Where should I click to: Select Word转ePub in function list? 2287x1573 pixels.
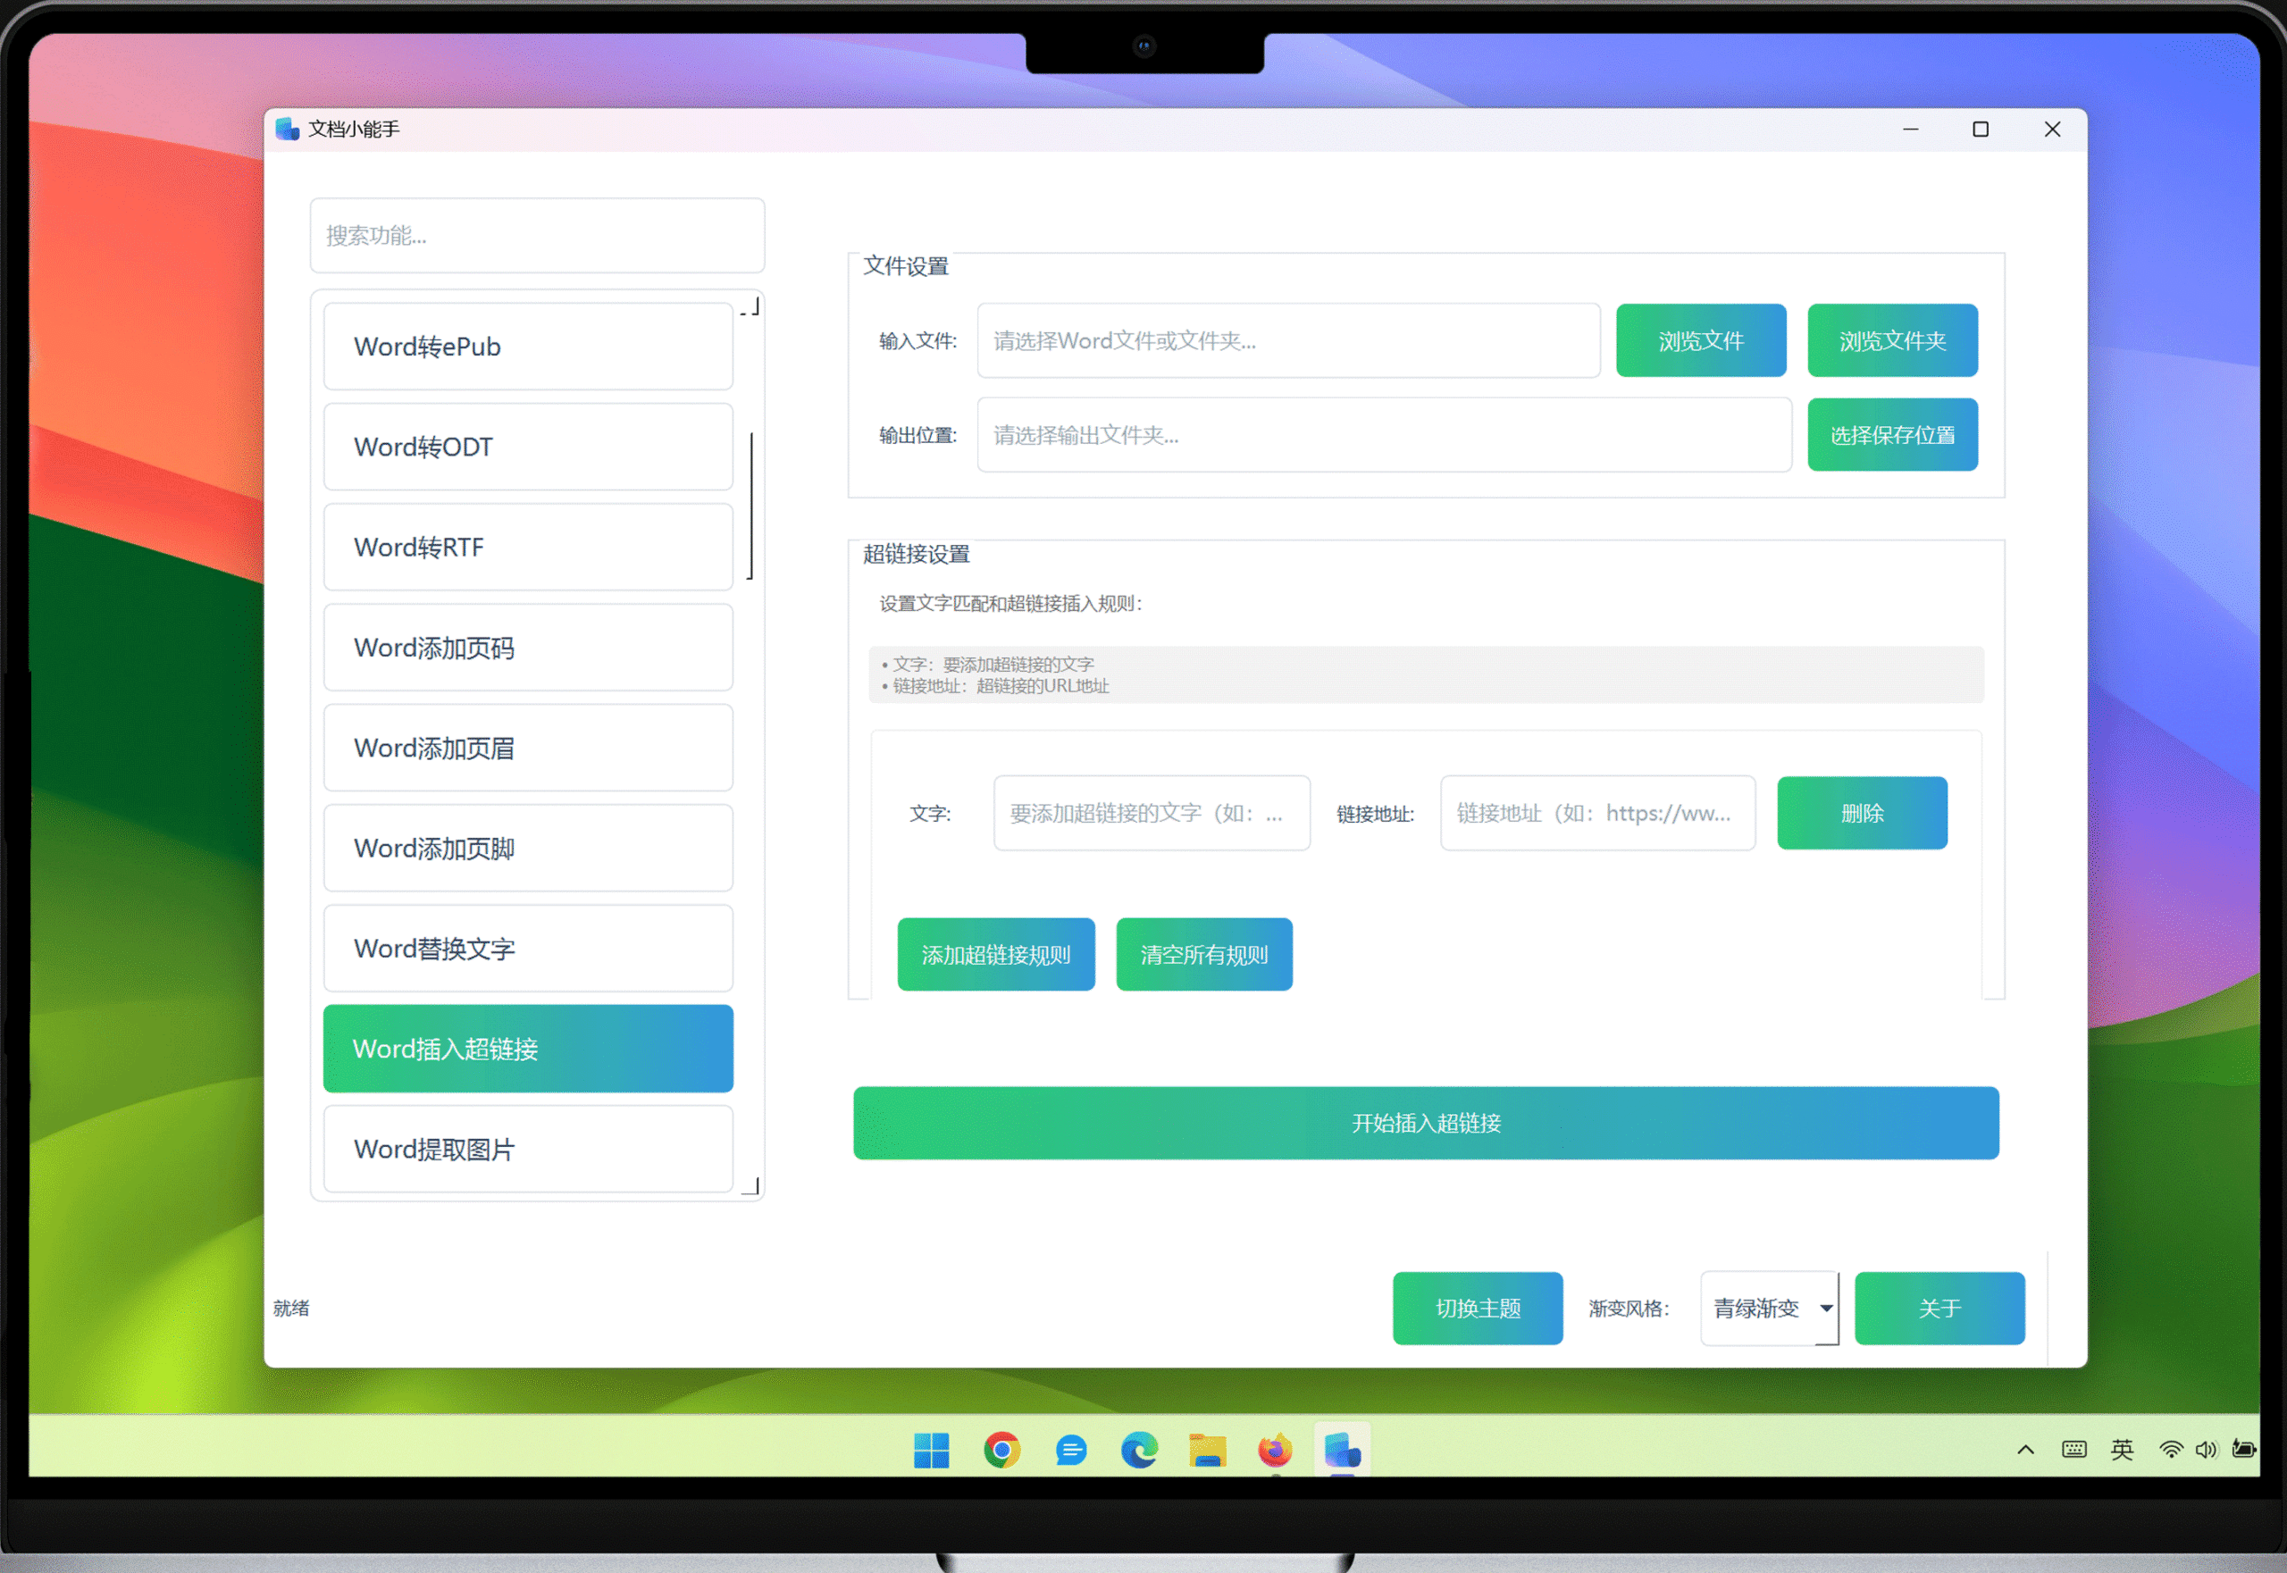pos(527,346)
